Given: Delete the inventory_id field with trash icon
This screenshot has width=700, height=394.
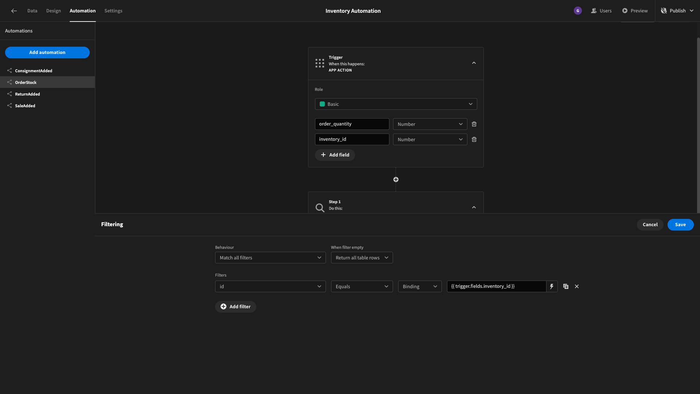Looking at the screenshot, I should pos(474,139).
